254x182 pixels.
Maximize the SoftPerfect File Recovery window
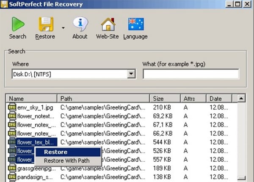238,4
